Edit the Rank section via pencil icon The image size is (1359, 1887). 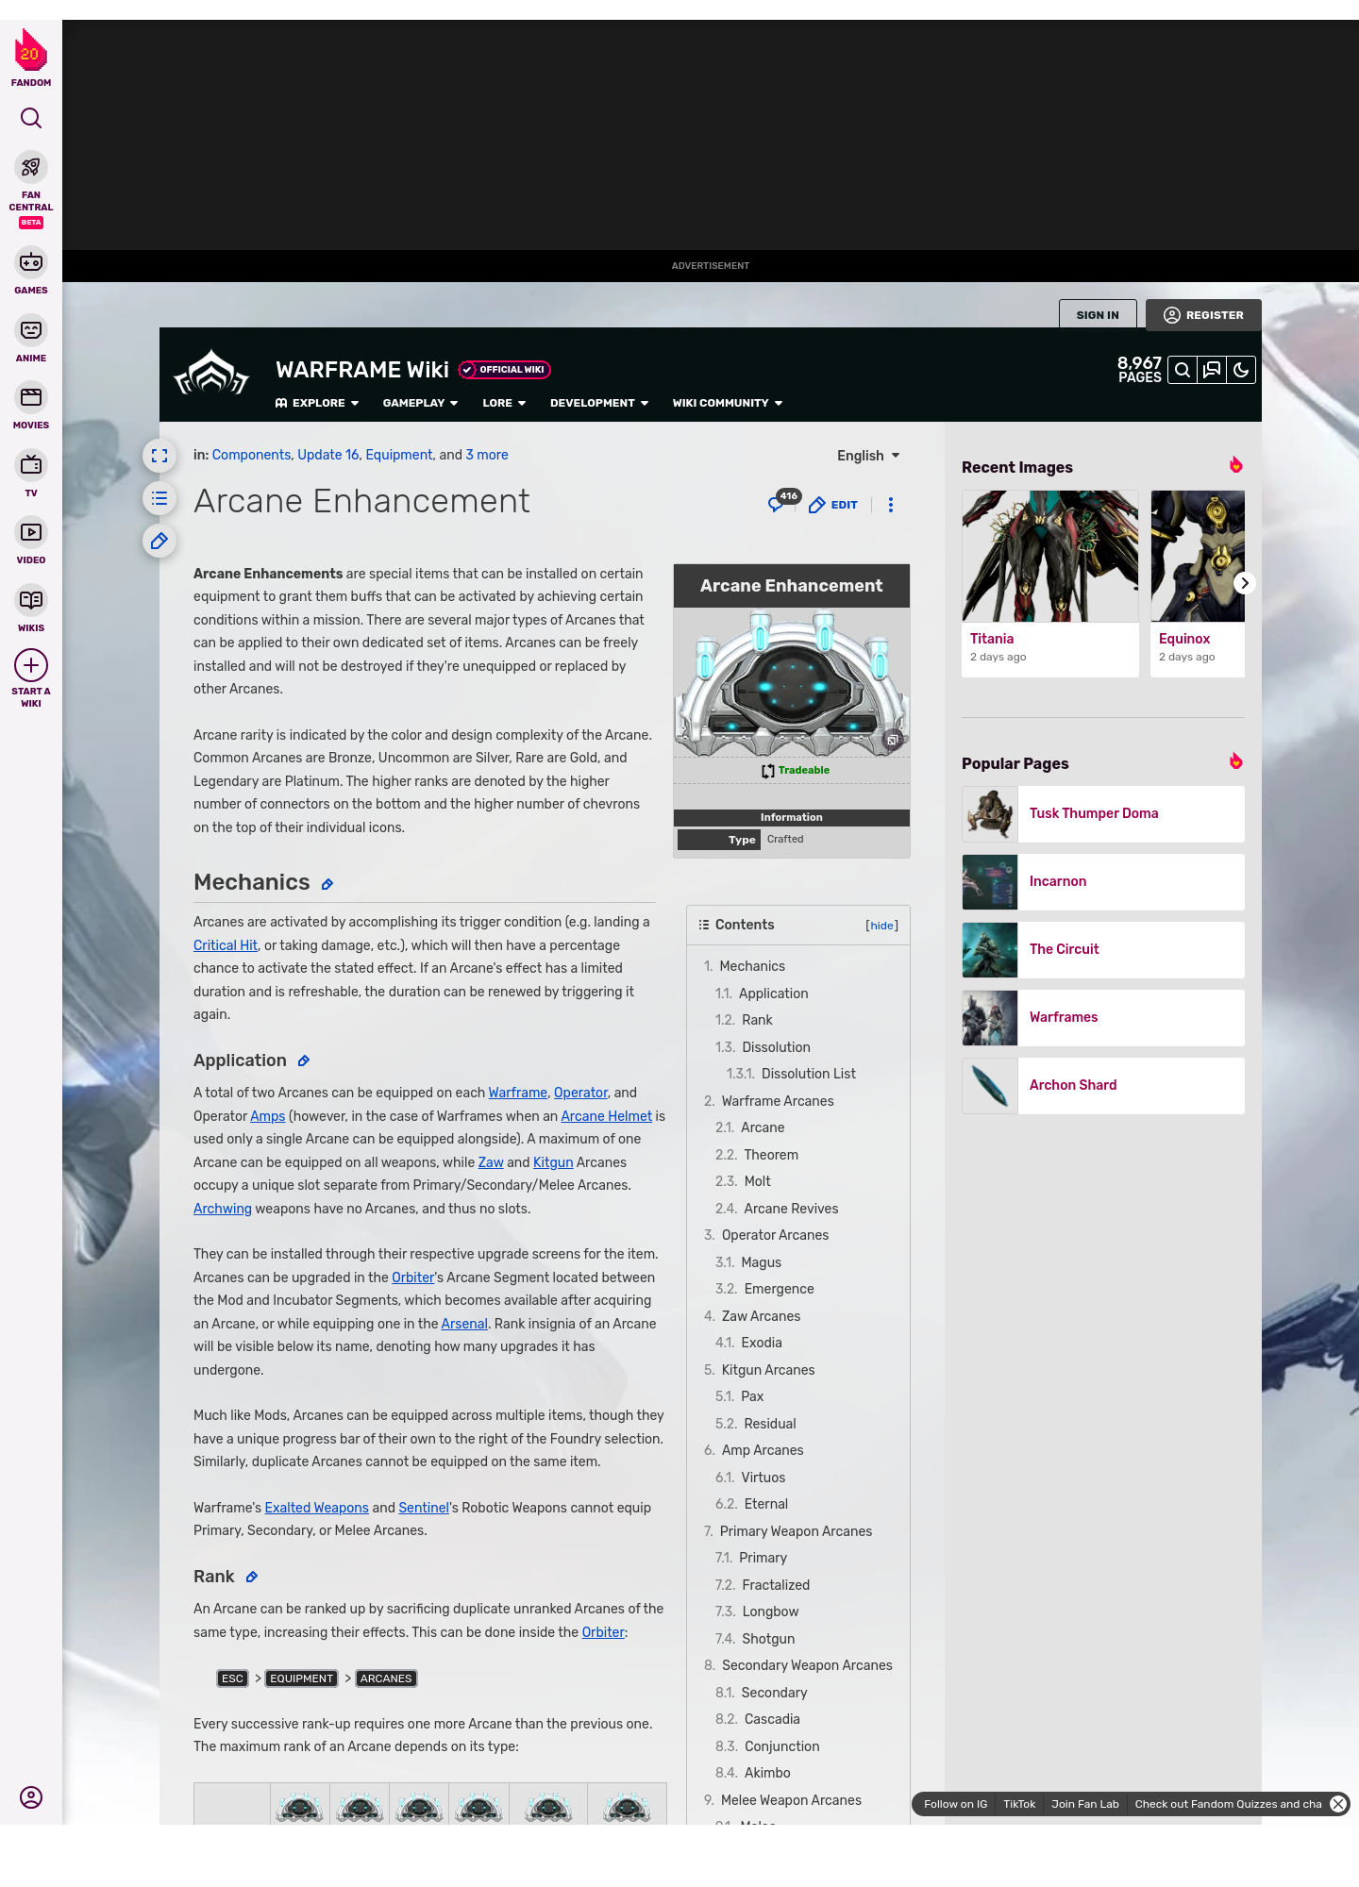(252, 1578)
